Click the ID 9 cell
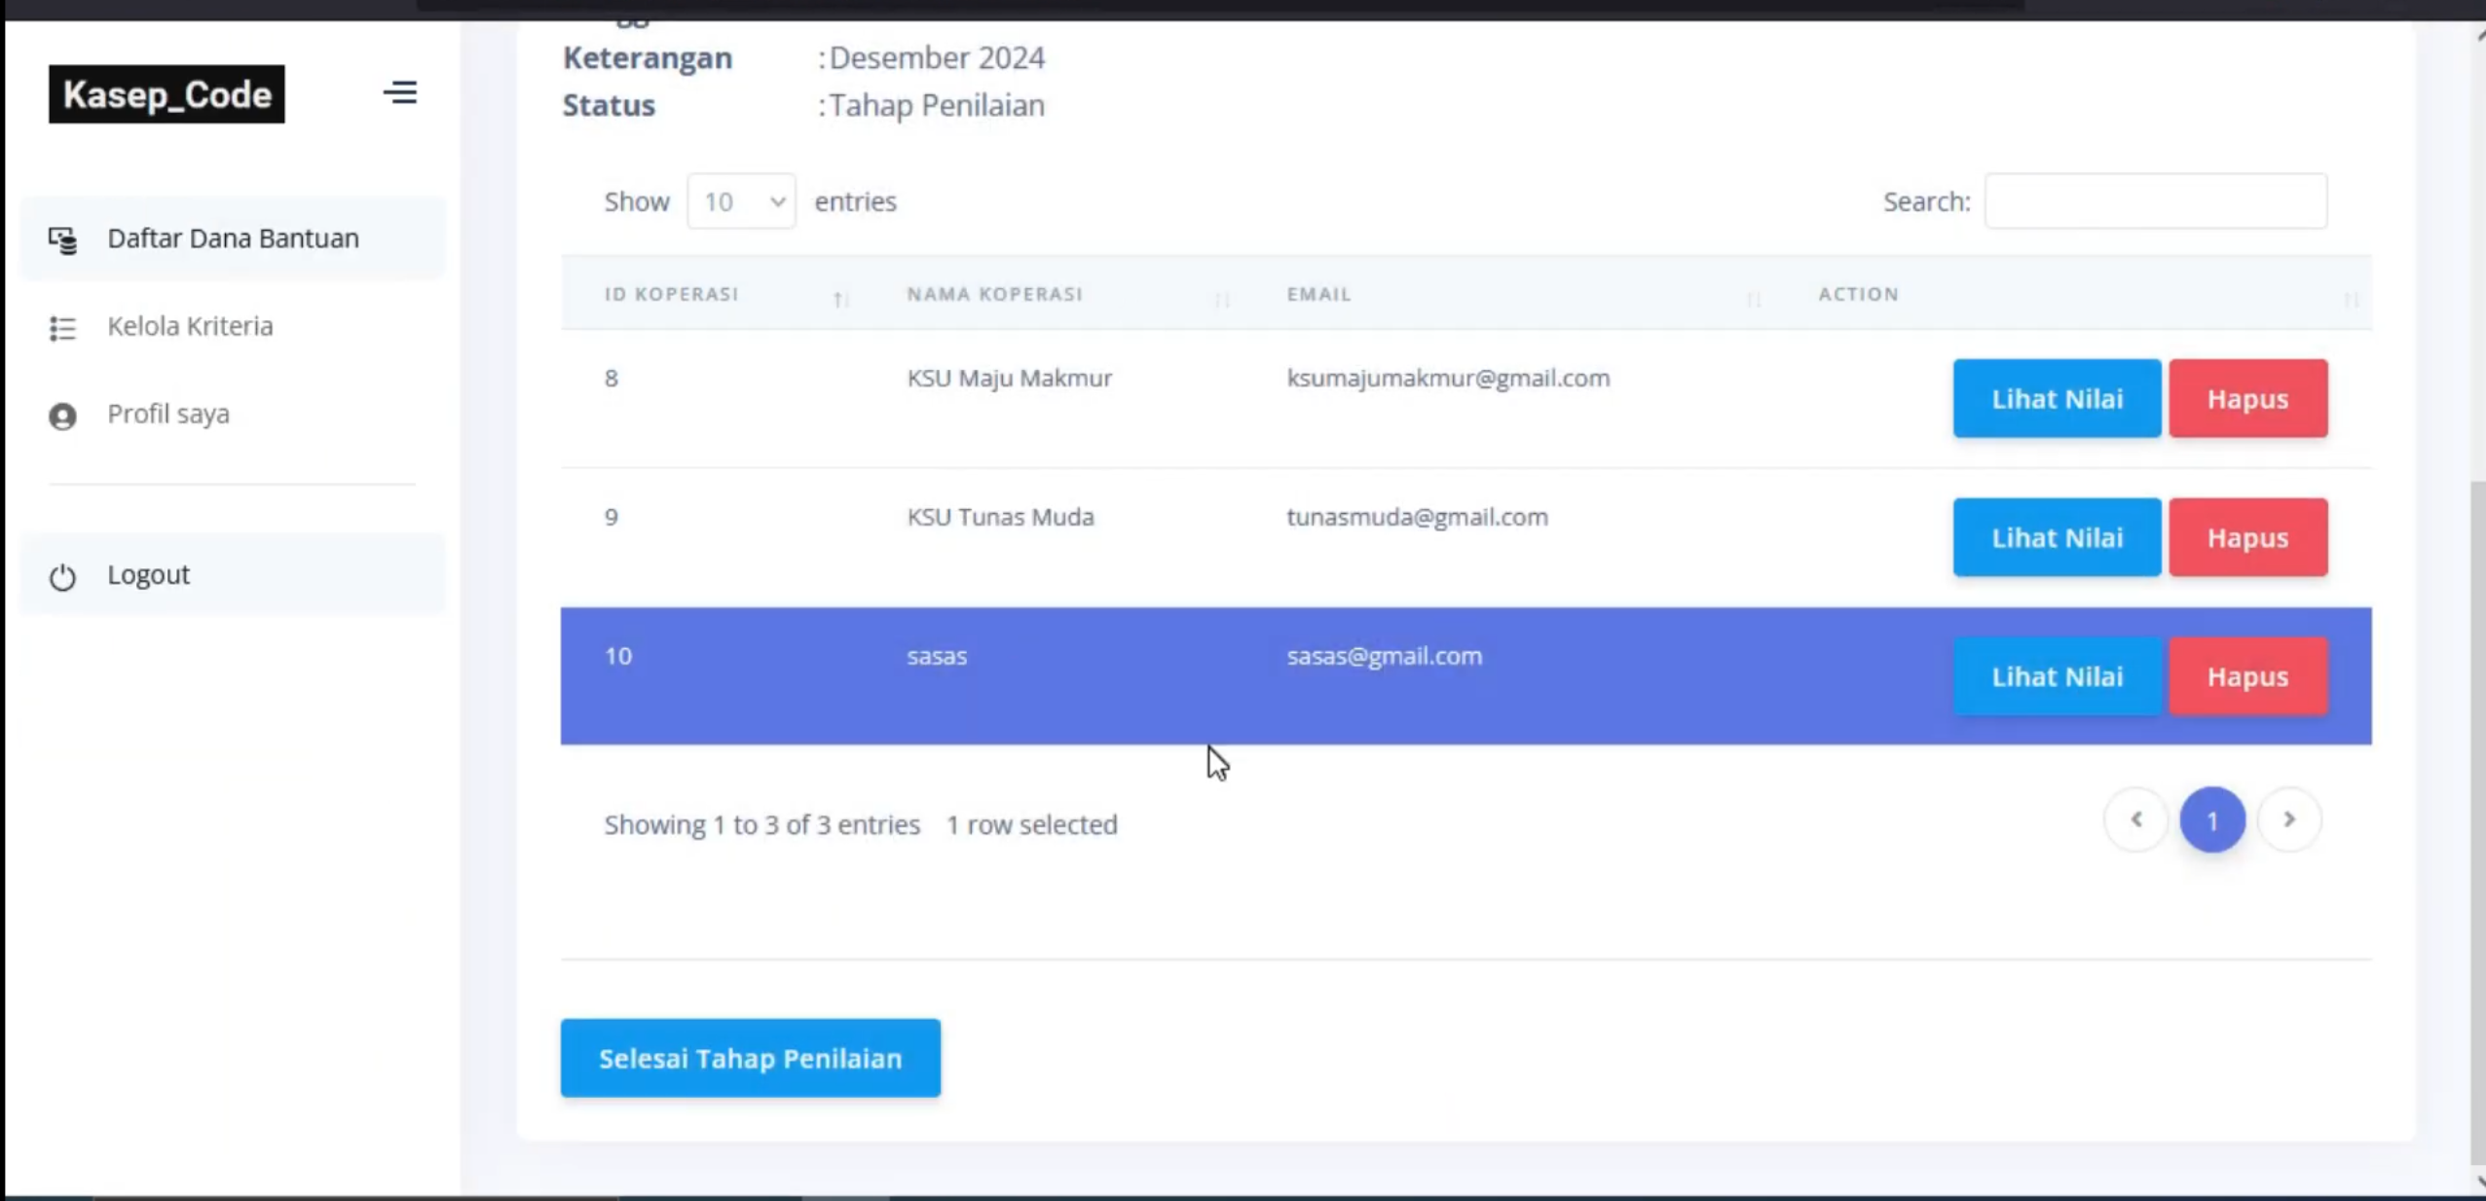 pos(611,517)
